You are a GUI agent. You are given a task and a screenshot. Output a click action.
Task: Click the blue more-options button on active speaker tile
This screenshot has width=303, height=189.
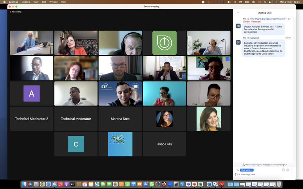228,59
